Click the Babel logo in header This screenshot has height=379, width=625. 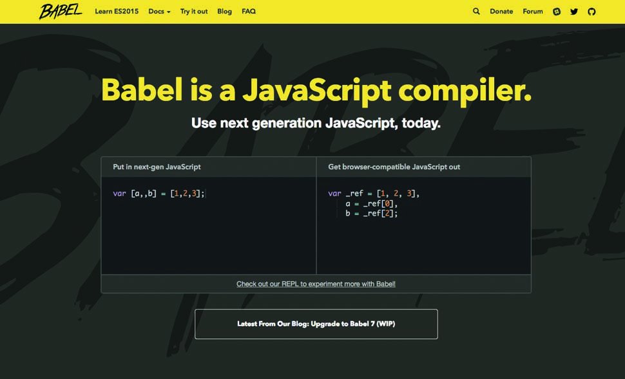61,11
